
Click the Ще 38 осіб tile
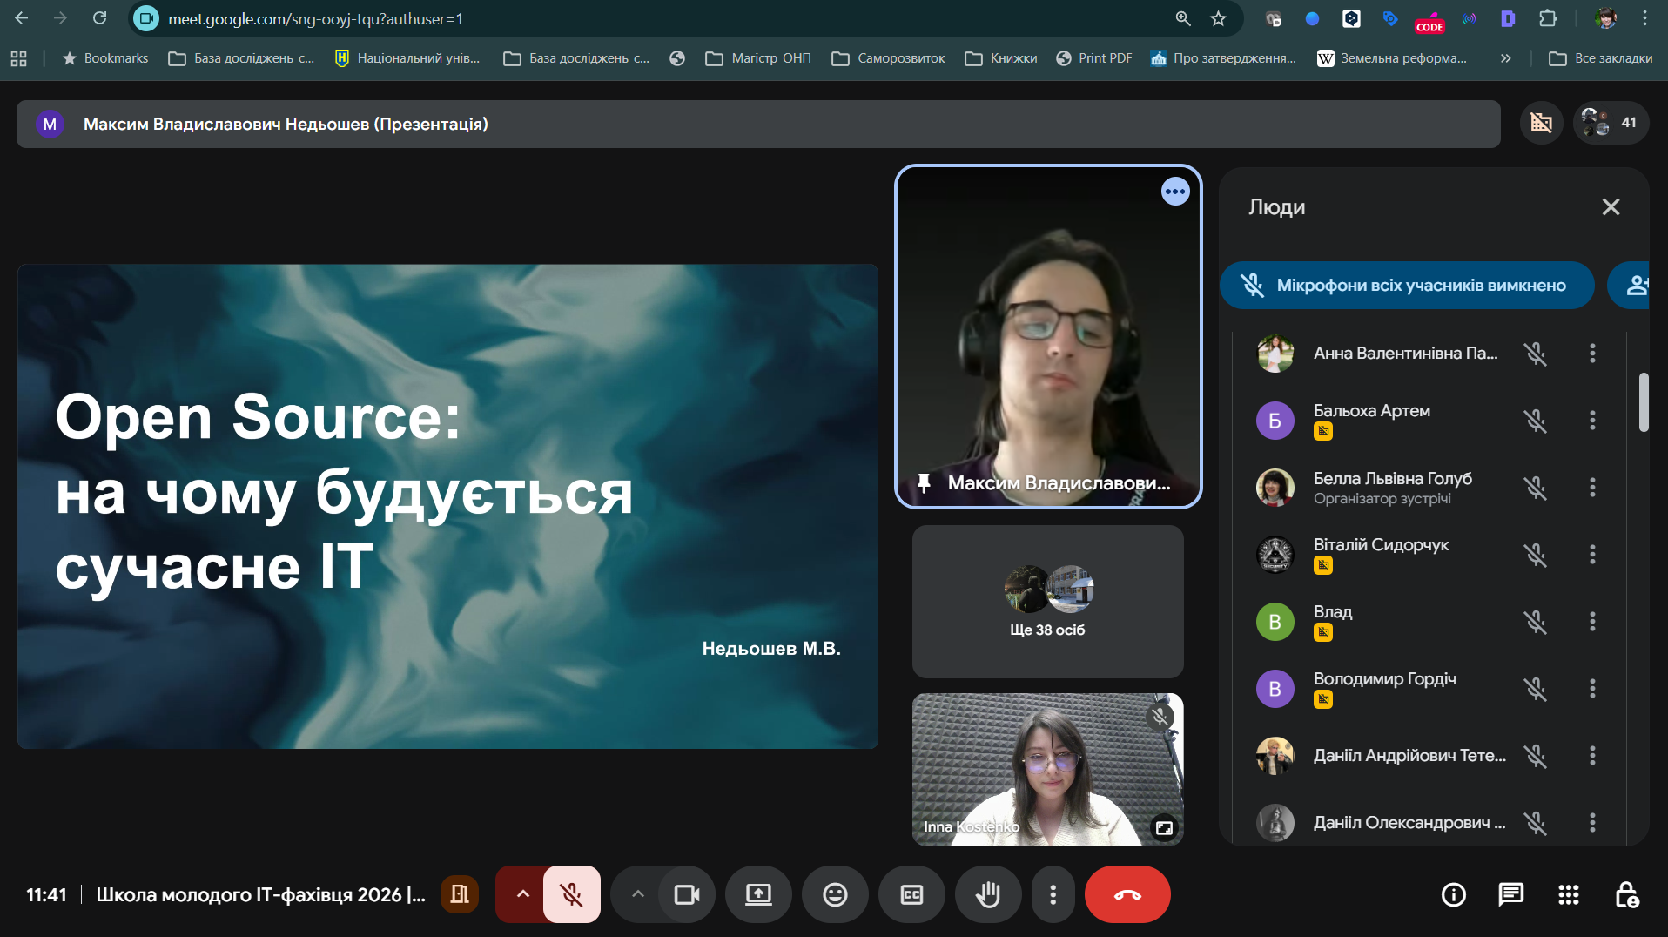click(1047, 601)
